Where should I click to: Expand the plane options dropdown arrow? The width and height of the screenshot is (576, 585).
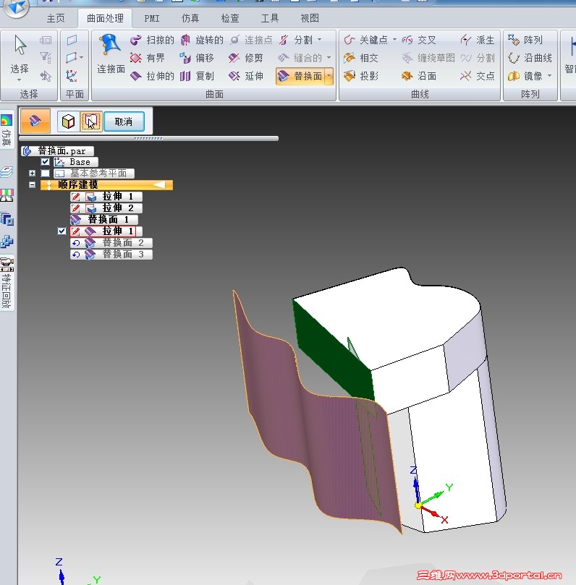[x=81, y=58]
